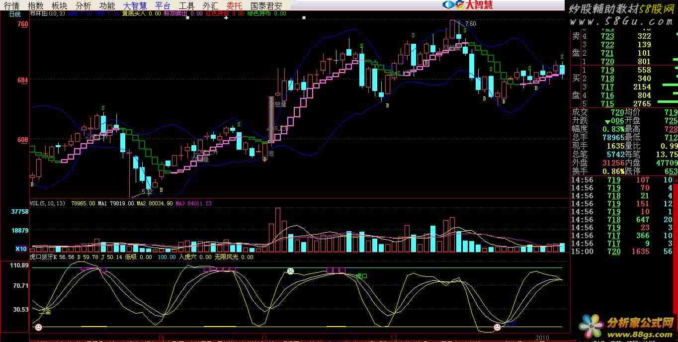Open the 工具 menu

[187, 6]
